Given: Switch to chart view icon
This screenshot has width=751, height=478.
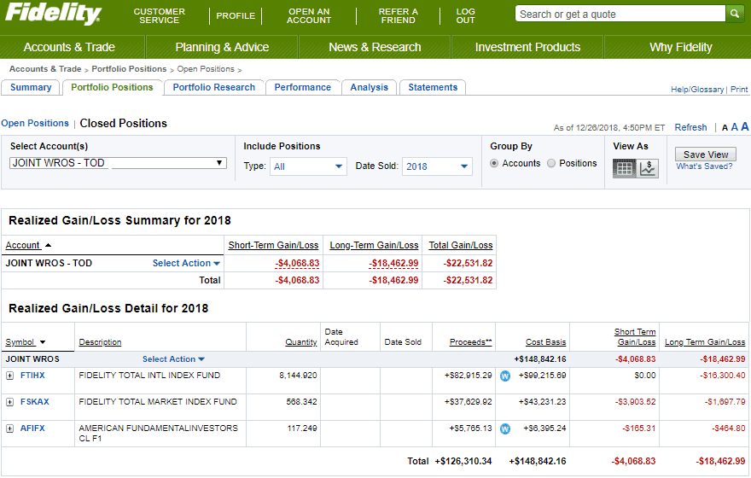Looking at the screenshot, I should (x=648, y=169).
